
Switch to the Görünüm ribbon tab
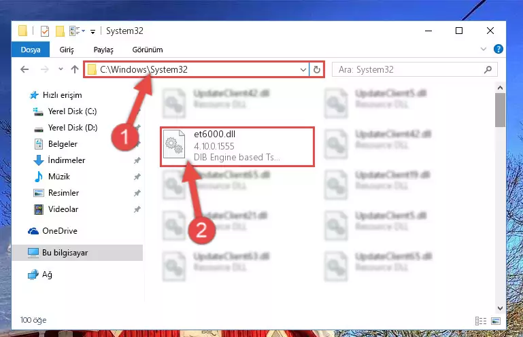pyautogui.click(x=148, y=50)
